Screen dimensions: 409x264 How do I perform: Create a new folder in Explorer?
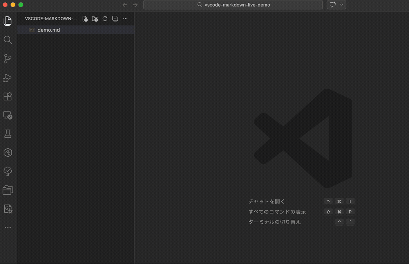click(x=95, y=19)
